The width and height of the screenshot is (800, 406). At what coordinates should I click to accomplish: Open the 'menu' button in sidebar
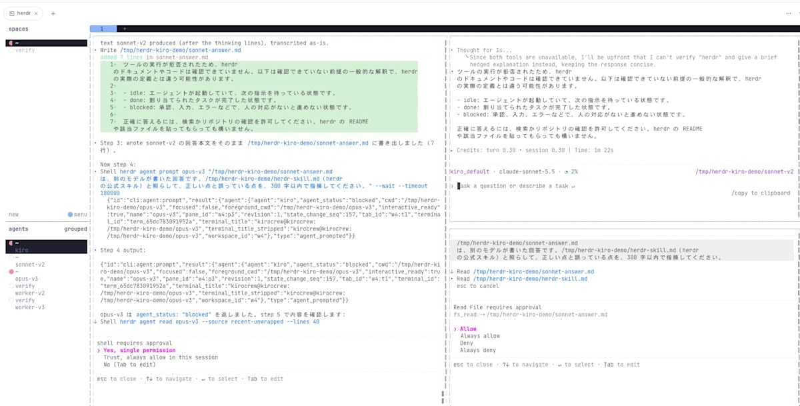click(77, 214)
